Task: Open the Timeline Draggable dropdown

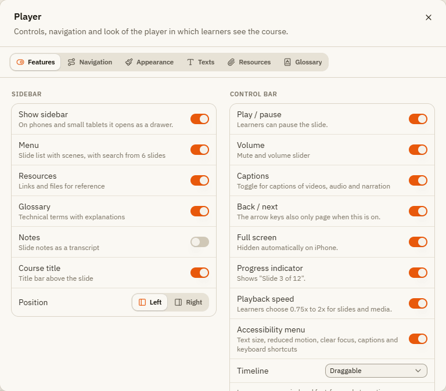Action: pyautogui.click(x=376, y=371)
